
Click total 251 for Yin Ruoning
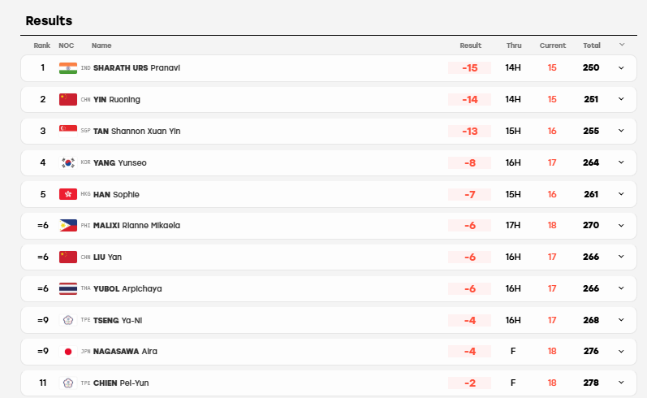(x=591, y=99)
